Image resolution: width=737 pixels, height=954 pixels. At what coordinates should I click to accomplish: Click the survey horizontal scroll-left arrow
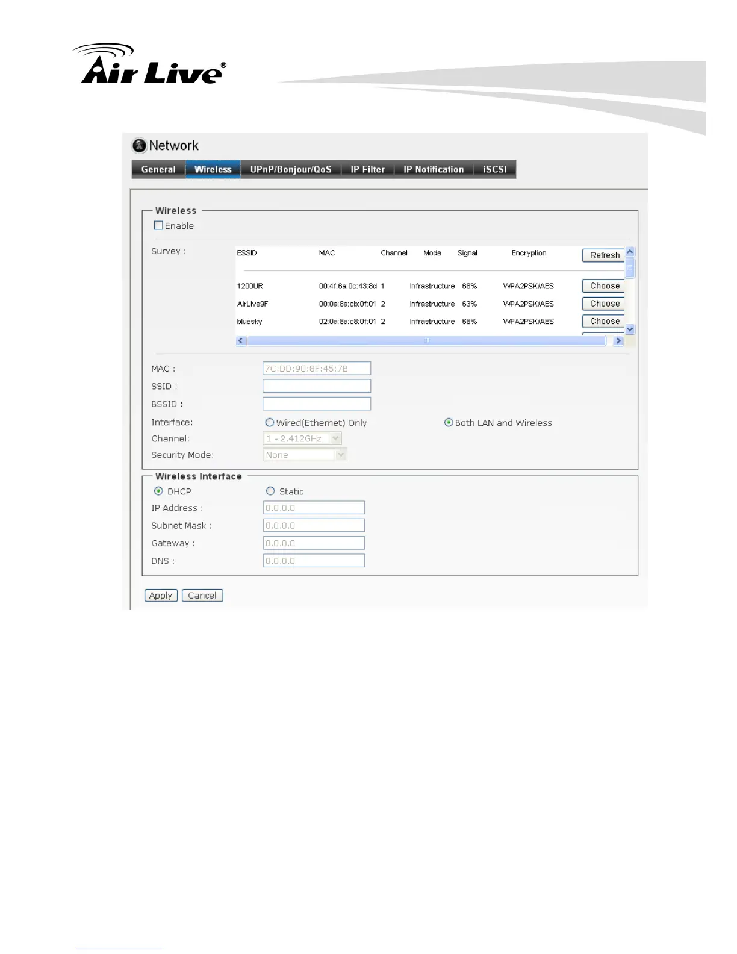point(241,341)
